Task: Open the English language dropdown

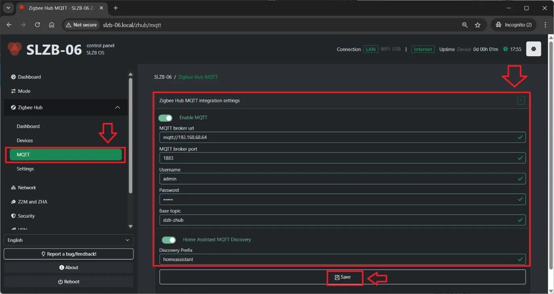Action: [x=68, y=240]
